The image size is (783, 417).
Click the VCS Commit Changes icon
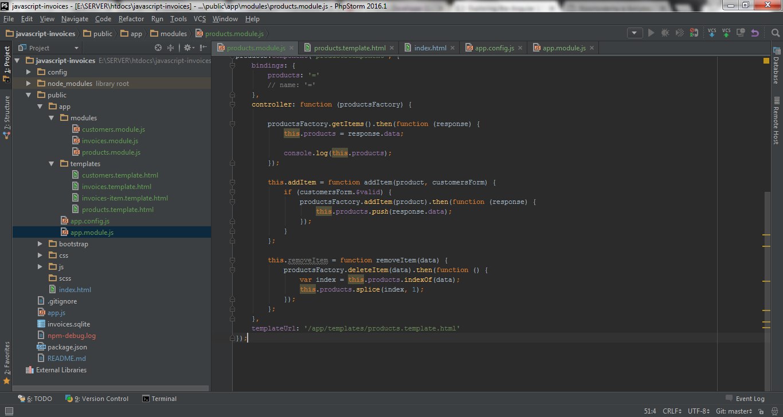tap(726, 33)
